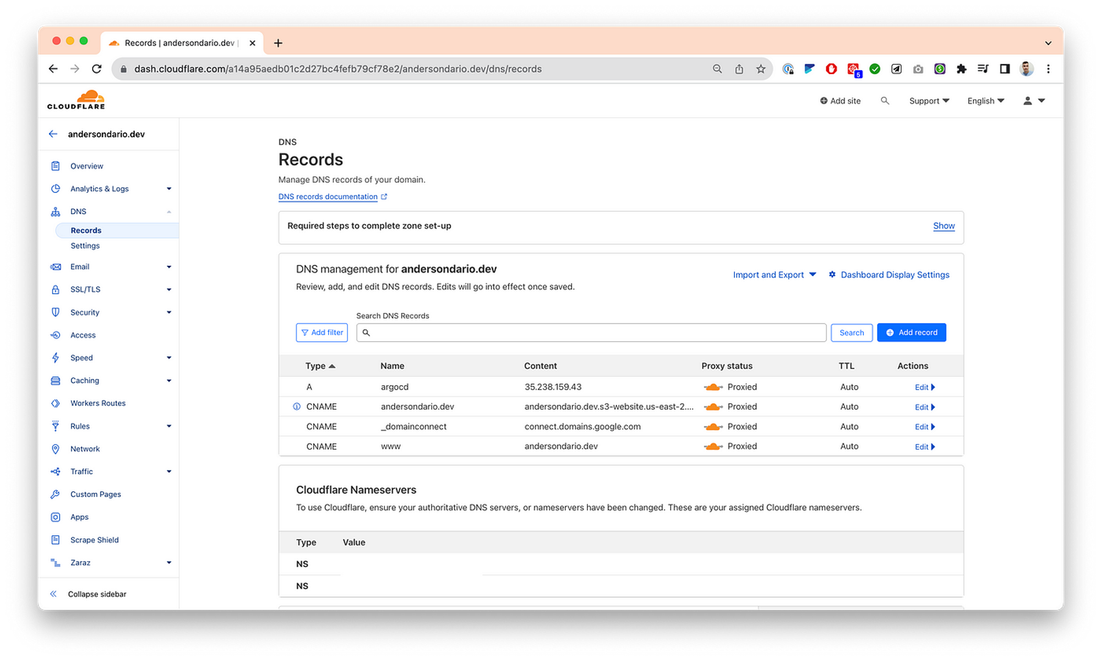Click the Search button for DNS records
1101x660 pixels.
(x=852, y=333)
